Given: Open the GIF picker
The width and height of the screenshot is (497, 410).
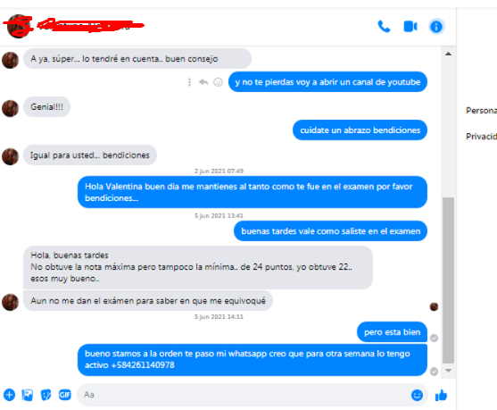Looking at the screenshot, I should [x=64, y=395].
